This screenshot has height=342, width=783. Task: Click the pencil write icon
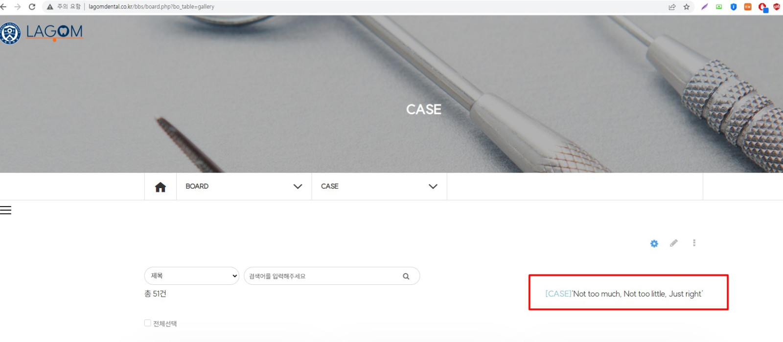(674, 243)
